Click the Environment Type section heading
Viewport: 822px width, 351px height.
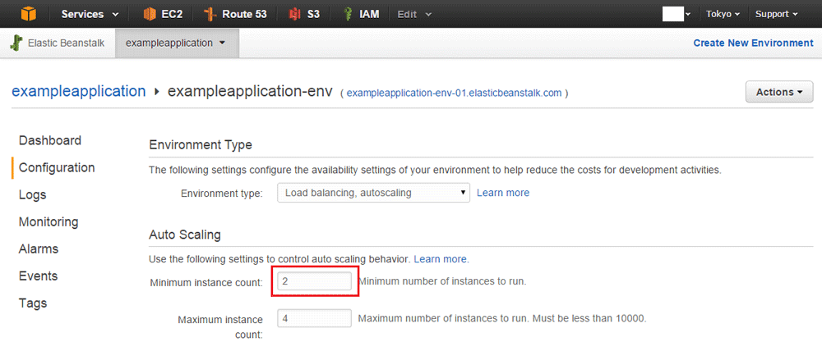(x=201, y=145)
